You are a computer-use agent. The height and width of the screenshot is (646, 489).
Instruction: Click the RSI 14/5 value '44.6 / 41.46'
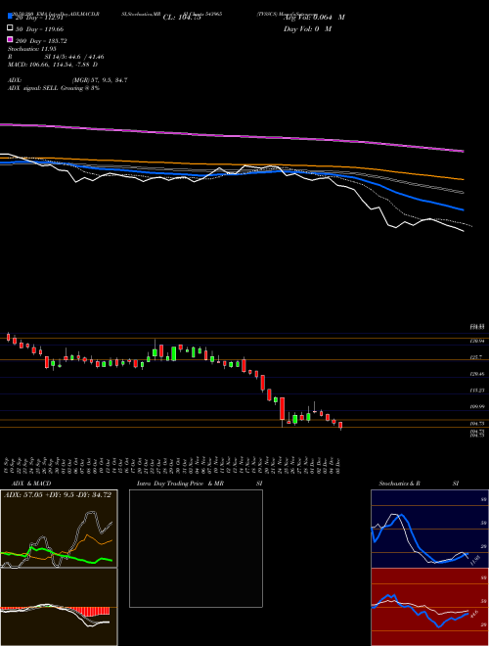85,57
